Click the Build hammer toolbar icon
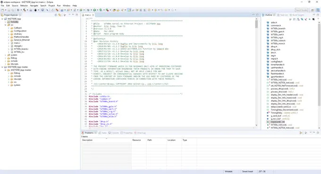The width and height of the screenshot is (321, 174). (x=25, y=10)
